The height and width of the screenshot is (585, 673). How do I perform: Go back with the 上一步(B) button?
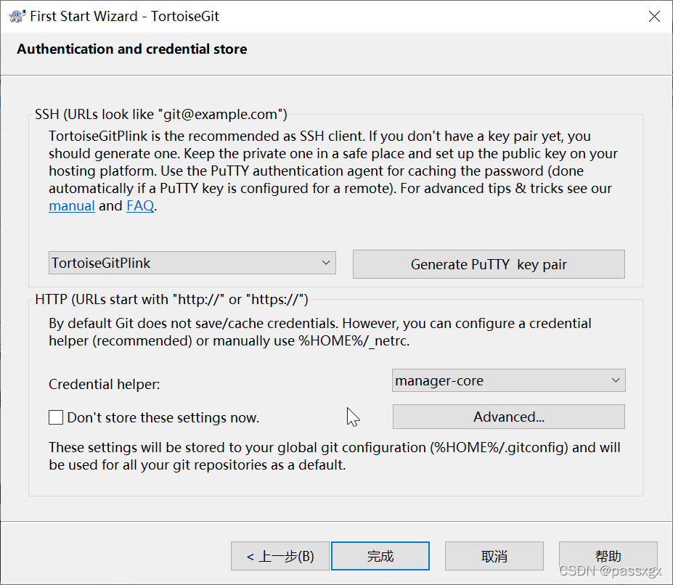tap(280, 556)
